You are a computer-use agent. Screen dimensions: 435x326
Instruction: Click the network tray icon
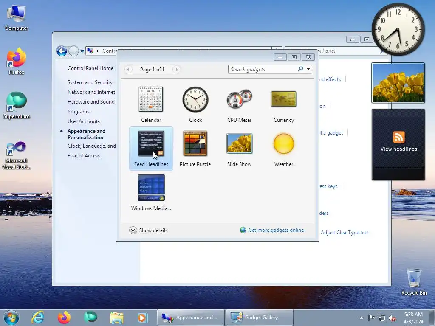pos(382,318)
